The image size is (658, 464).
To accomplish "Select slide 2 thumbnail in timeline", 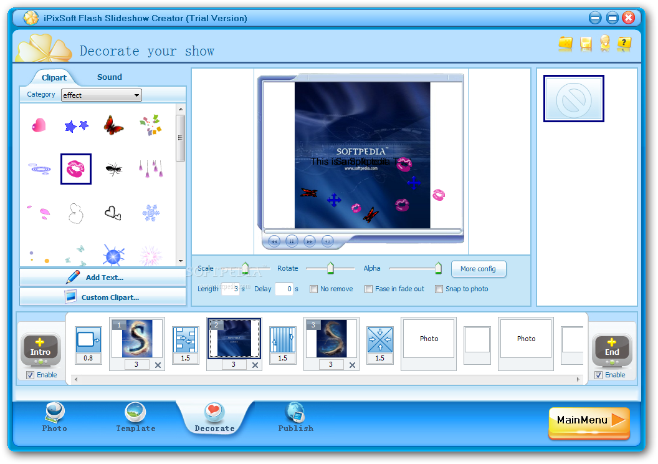I will (234, 339).
